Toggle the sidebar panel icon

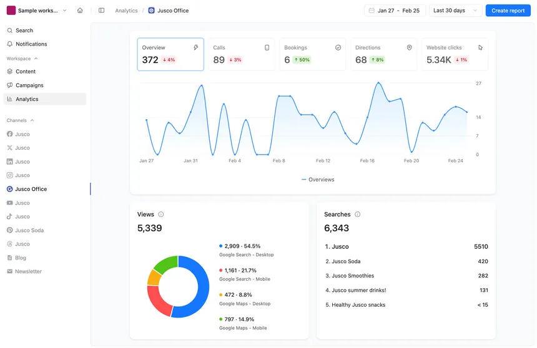click(x=102, y=11)
